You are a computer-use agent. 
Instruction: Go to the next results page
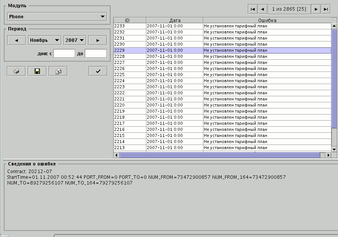316,9
